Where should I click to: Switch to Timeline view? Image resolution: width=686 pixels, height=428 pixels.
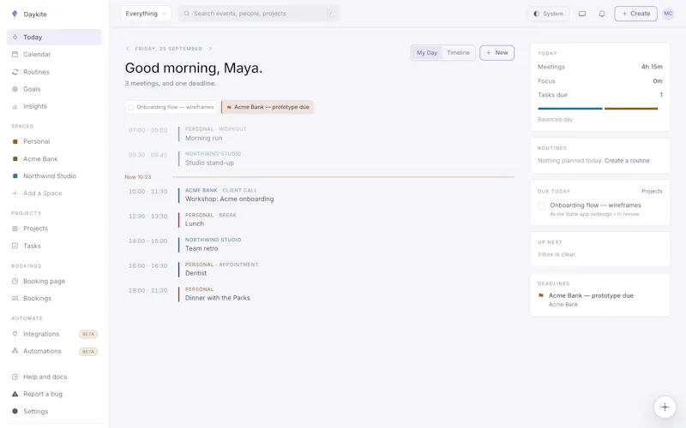[458, 53]
